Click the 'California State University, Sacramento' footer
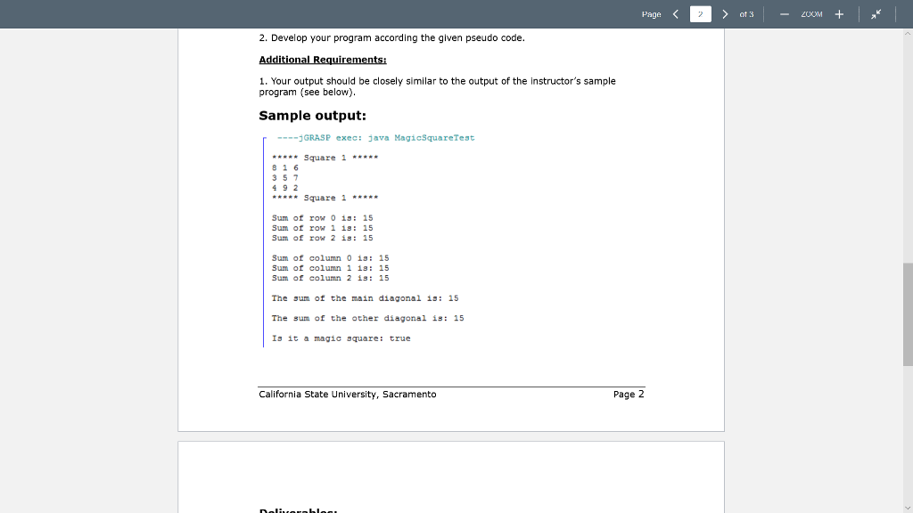The width and height of the screenshot is (913, 513). click(347, 394)
